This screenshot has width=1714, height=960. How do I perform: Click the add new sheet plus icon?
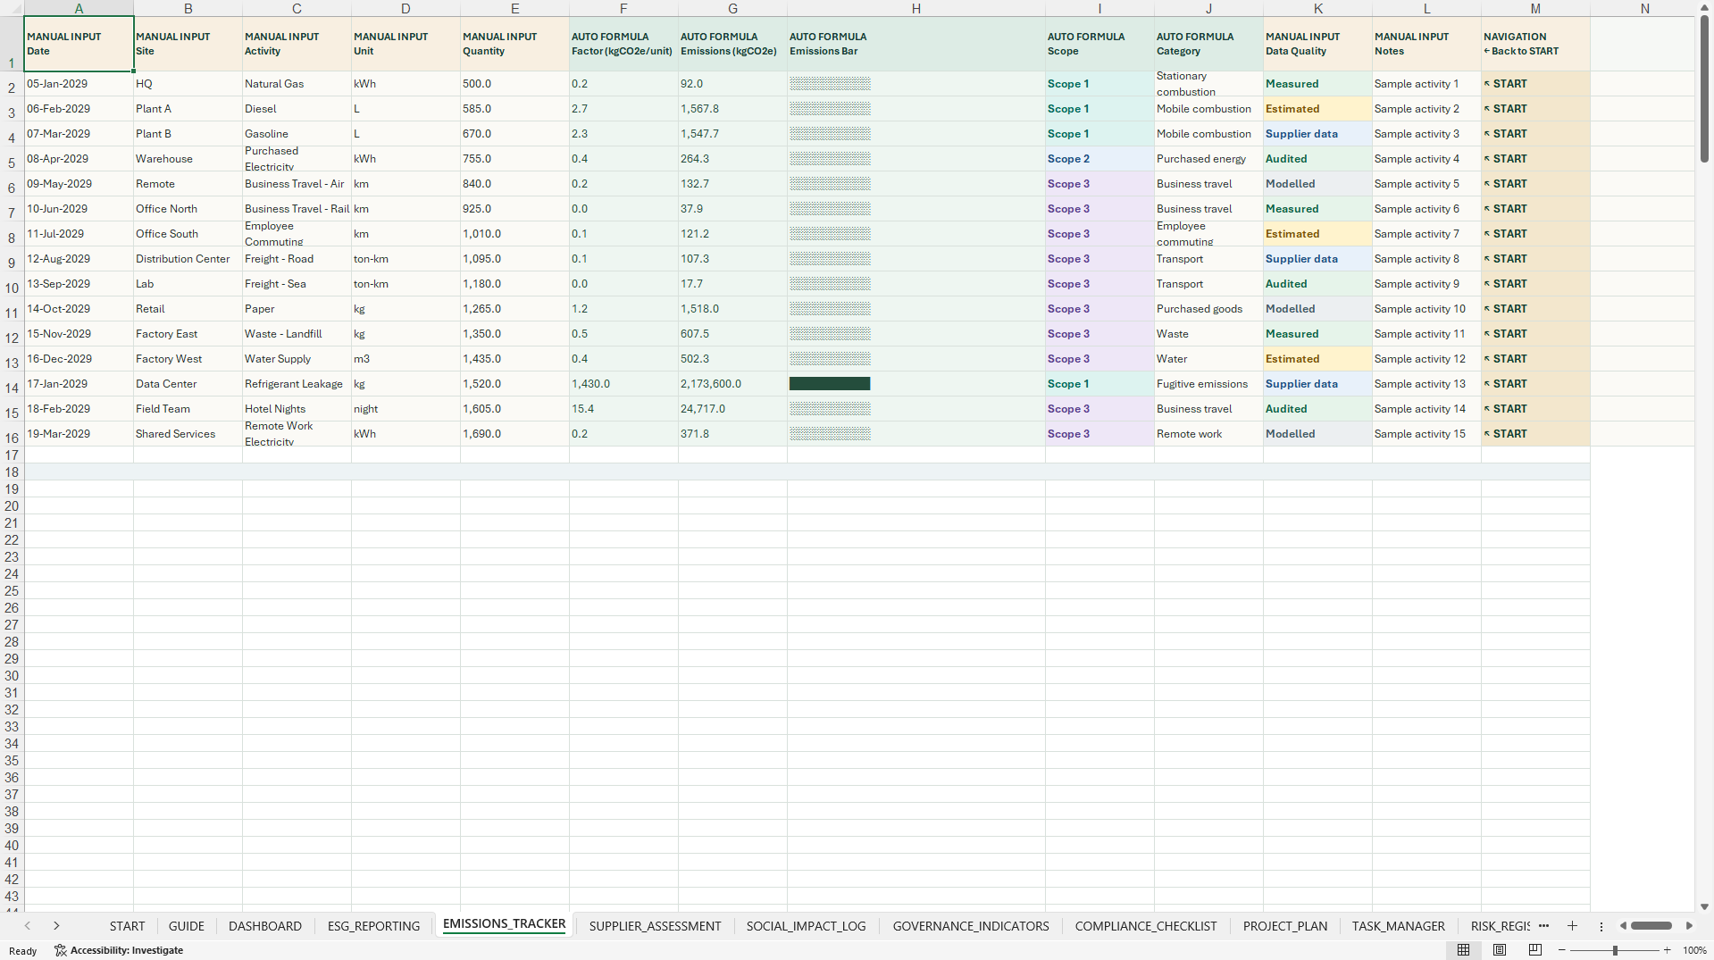[x=1572, y=926]
